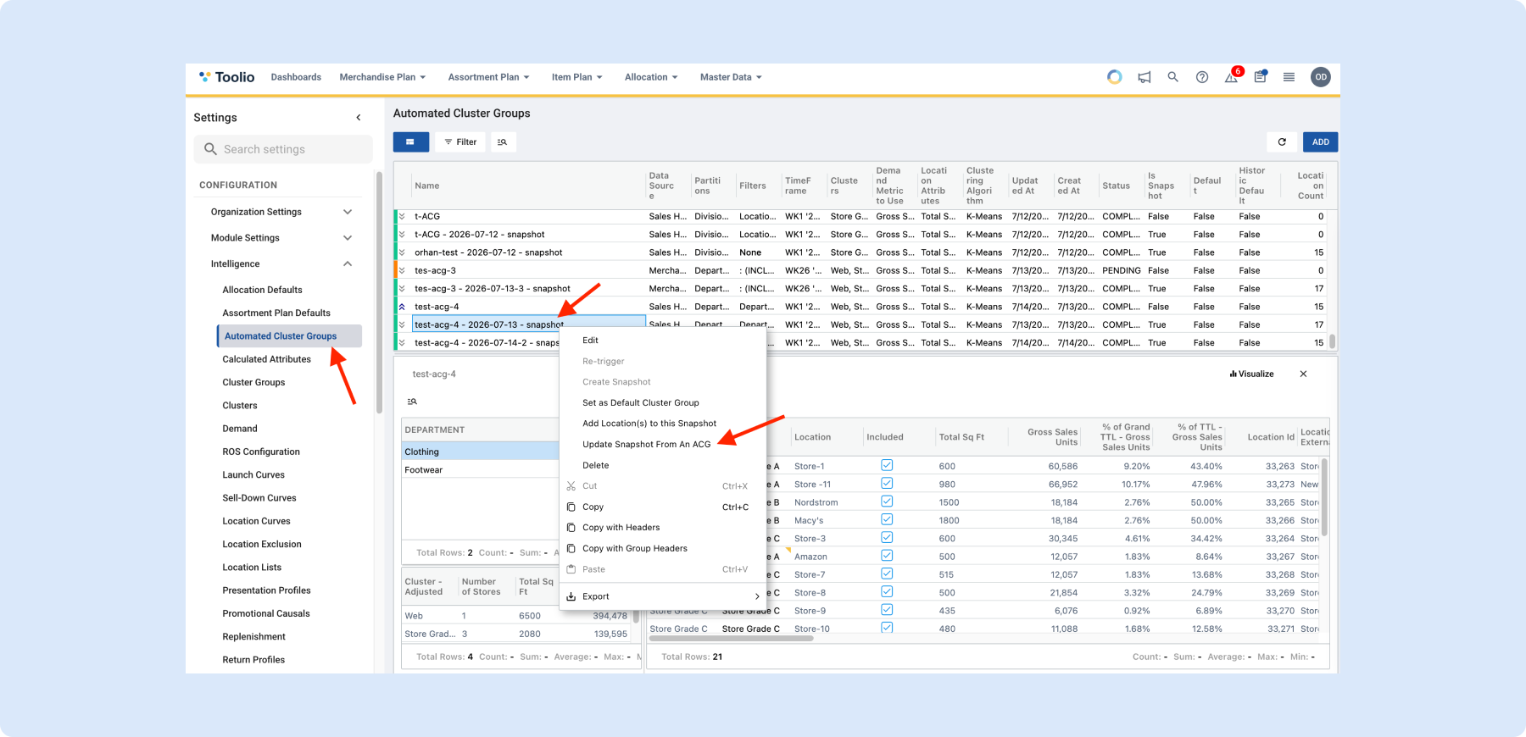Viewport: 1526px width, 737px height.
Task: Toggle the Included checkbox for Store-7
Action: [x=887, y=574]
